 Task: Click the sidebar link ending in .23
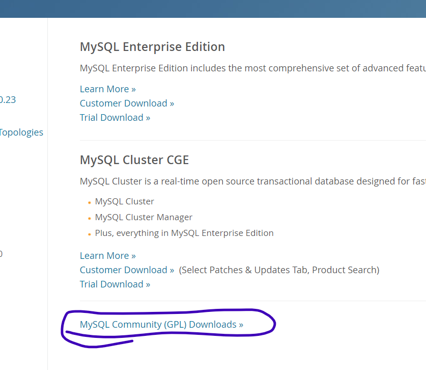tap(8, 100)
